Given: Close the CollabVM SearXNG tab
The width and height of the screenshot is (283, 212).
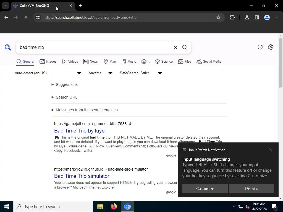Looking at the screenshot, I should [x=71, y=6].
